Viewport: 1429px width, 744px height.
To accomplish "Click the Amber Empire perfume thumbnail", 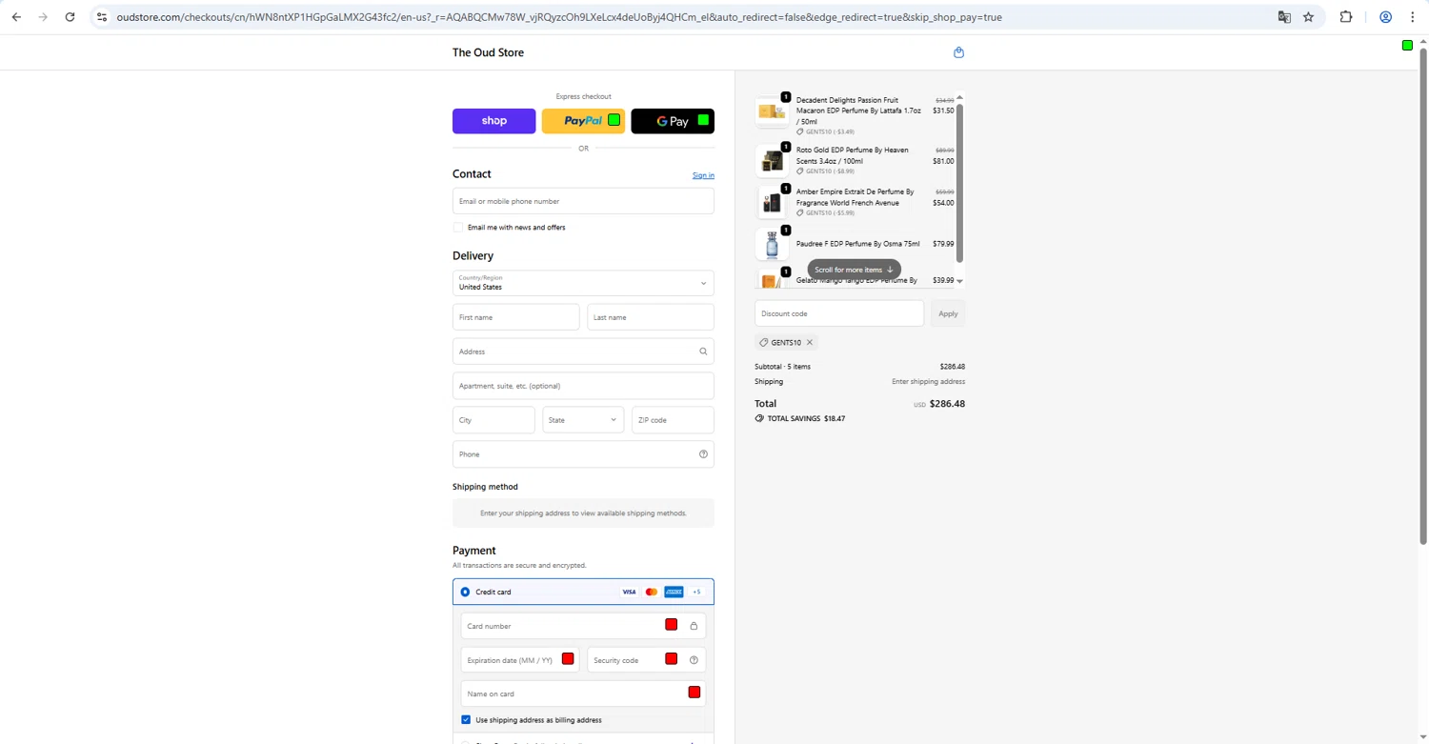I will click(x=772, y=203).
